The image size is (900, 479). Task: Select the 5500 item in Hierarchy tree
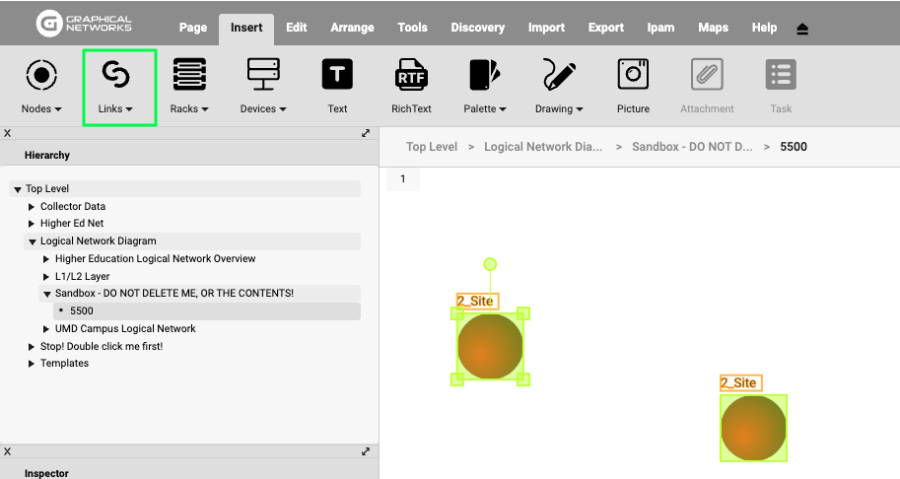pyautogui.click(x=81, y=311)
